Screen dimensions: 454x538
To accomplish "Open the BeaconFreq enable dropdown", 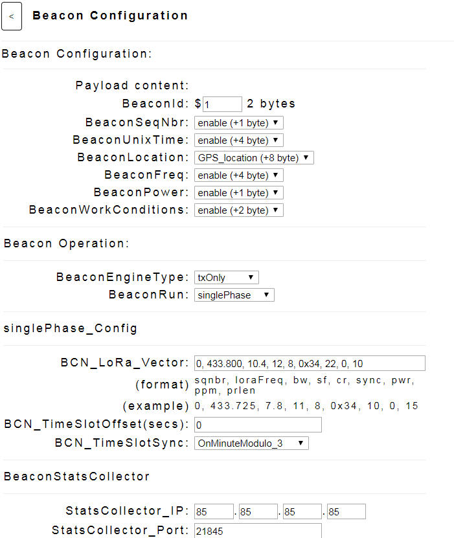I will (239, 175).
